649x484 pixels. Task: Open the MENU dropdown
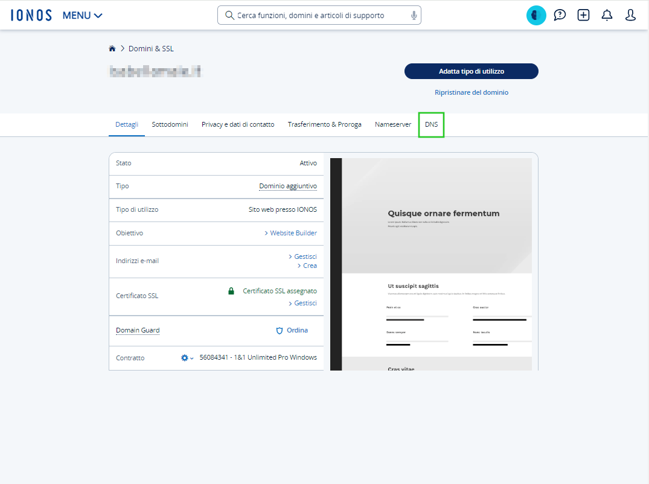[82, 15]
